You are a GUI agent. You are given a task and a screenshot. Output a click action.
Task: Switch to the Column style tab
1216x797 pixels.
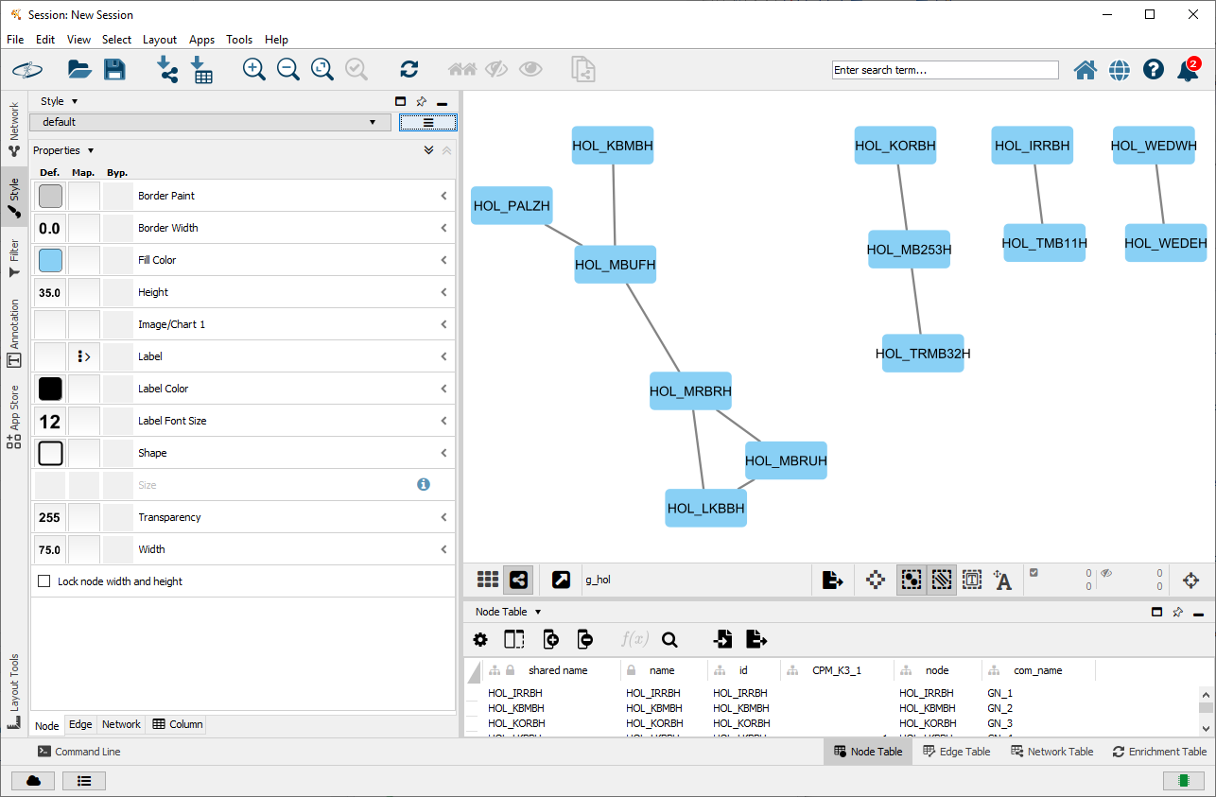178,724
